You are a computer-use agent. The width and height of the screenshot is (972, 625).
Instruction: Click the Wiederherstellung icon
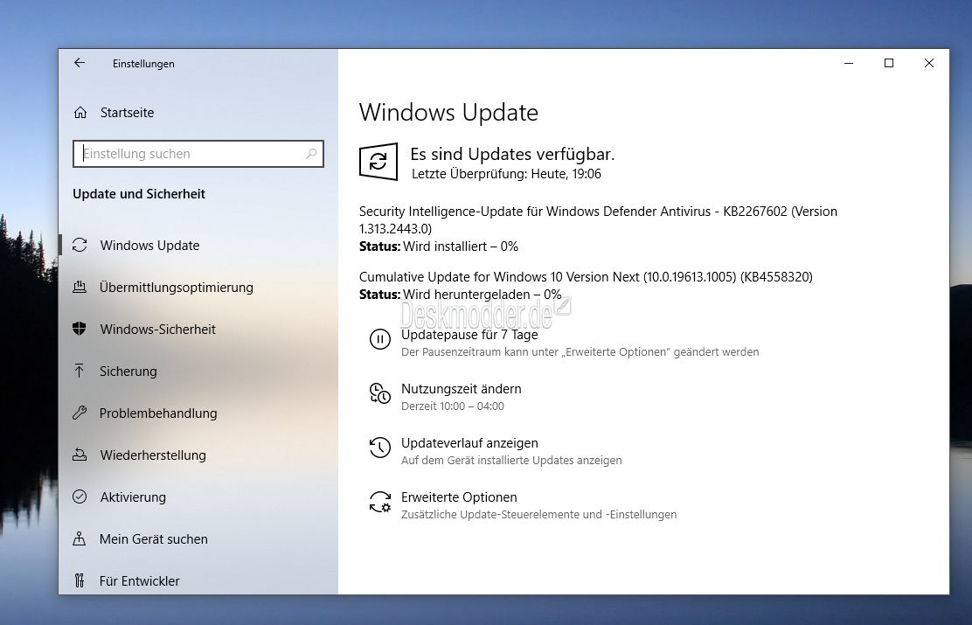[x=80, y=455]
